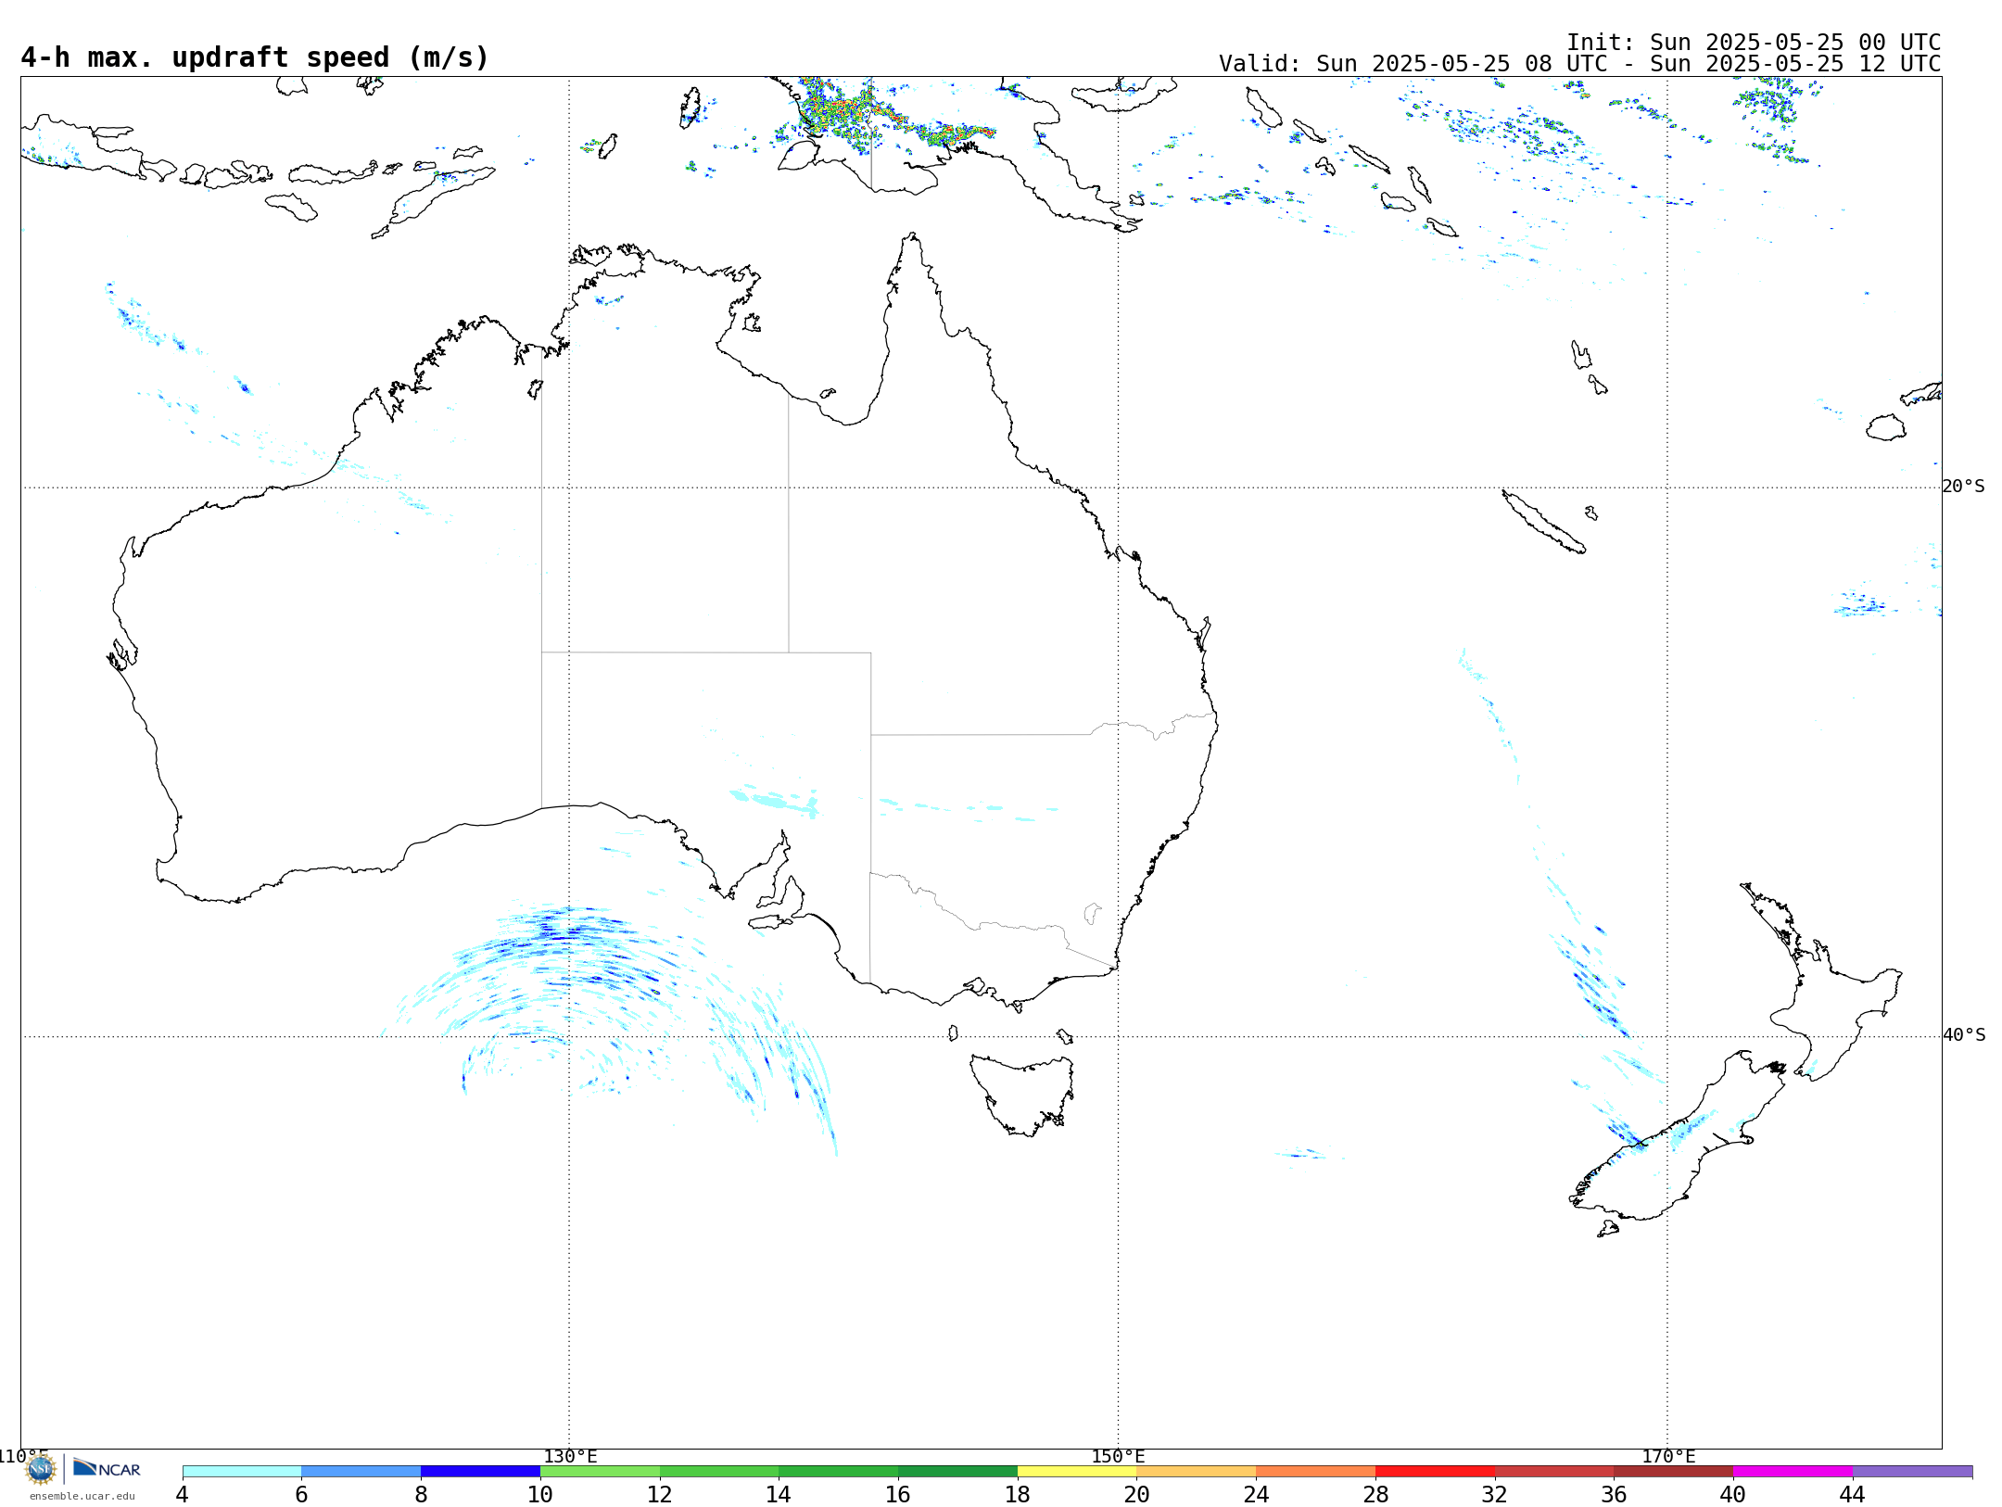Click the NCAR logo

[107, 1469]
